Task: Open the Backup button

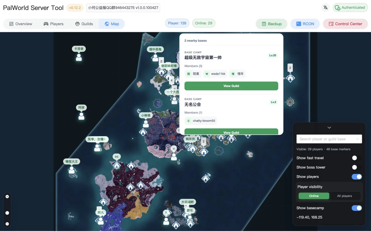Action: 272,24
